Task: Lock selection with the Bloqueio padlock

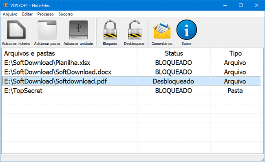Action: (110, 30)
